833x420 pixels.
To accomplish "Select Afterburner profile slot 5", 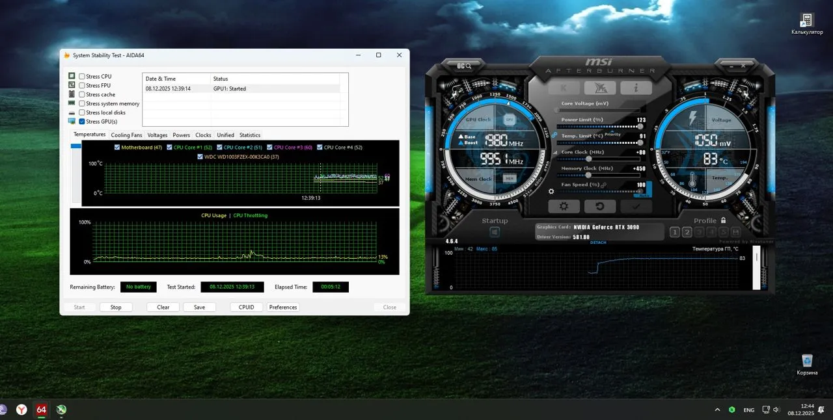I will (x=724, y=232).
